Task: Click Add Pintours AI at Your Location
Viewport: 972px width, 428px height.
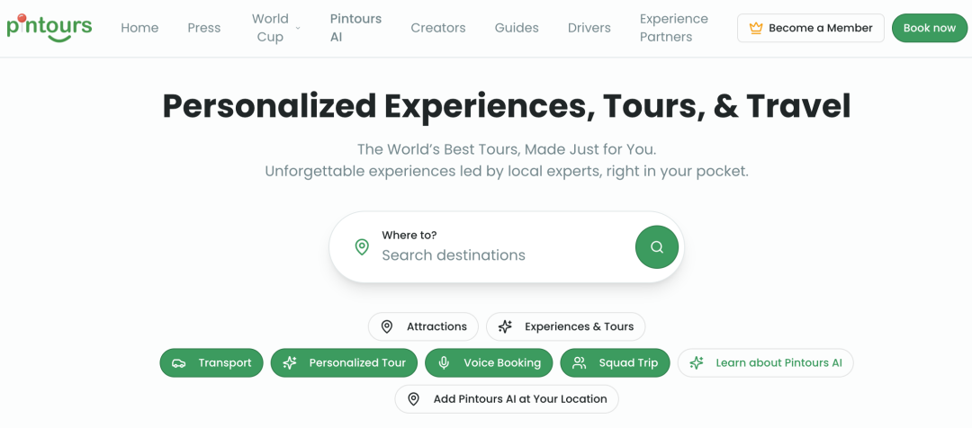Action: pyautogui.click(x=507, y=399)
